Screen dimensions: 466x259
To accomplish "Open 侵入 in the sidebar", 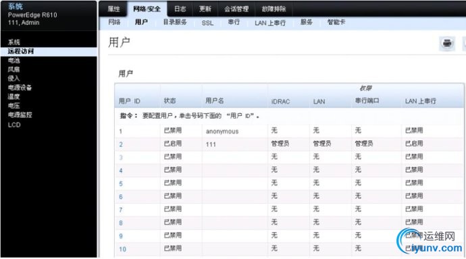I will pos(14,78).
